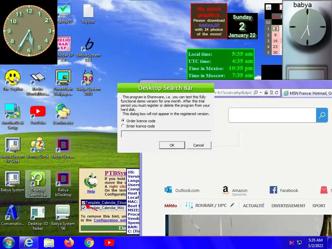The width and height of the screenshot is (332, 249).
Task: Launch PhotoFlash Wallpaper shortcut
Action: pyautogui.click(x=63, y=83)
